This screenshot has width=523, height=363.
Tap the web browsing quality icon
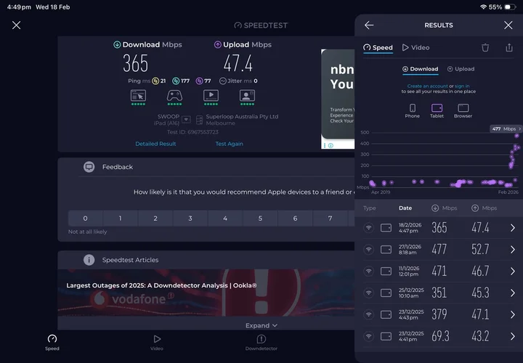138,95
